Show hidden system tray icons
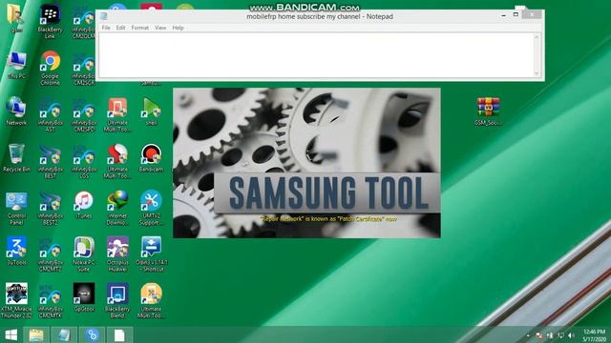The width and height of the screenshot is (611, 343). [528, 335]
